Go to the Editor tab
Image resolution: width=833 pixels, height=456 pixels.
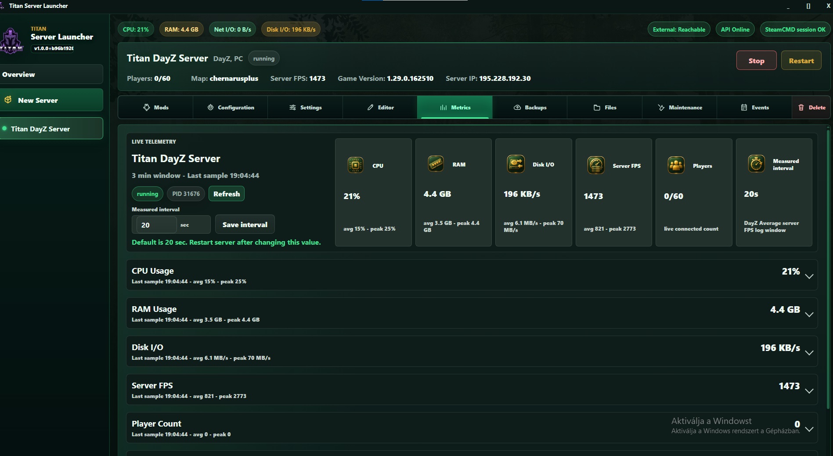380,107
